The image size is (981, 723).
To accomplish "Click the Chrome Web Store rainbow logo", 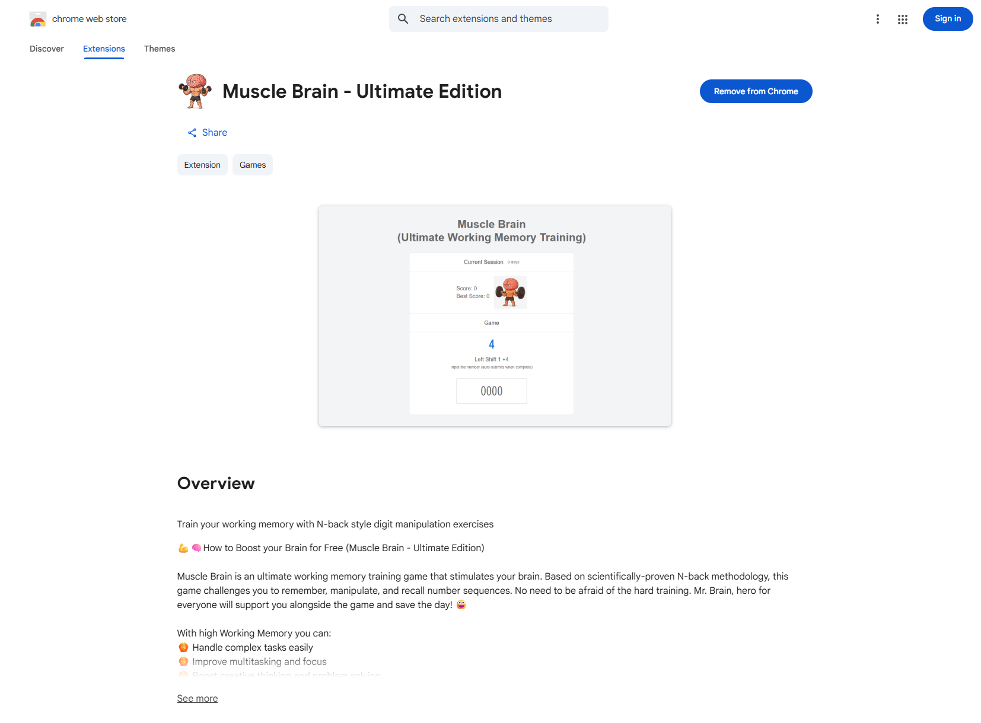I will (x=38, y=19).
